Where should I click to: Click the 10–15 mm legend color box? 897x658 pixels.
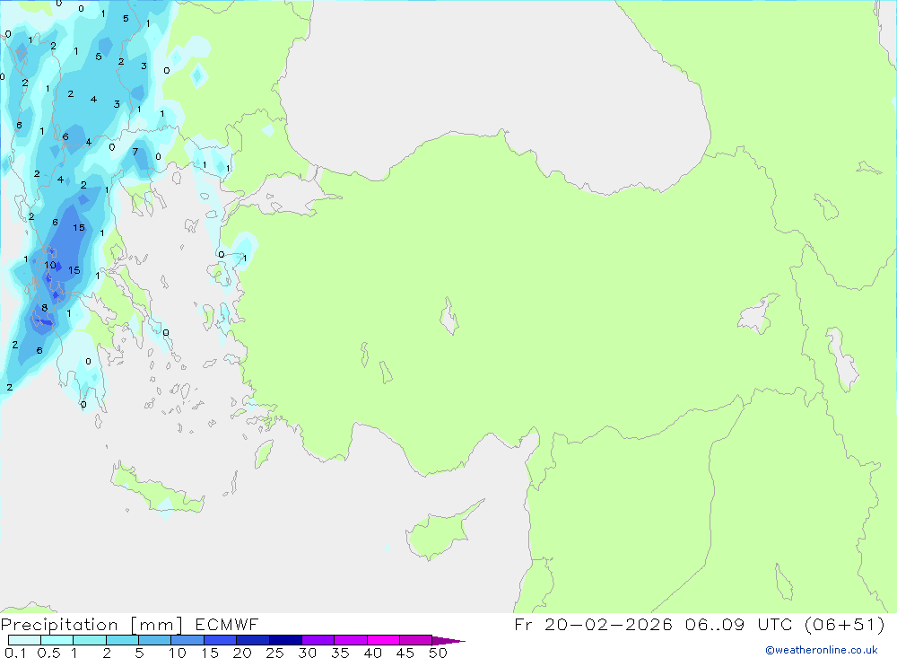click(x=187, y=640)
